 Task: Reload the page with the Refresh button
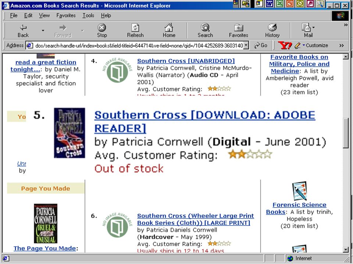coord(135,31)
